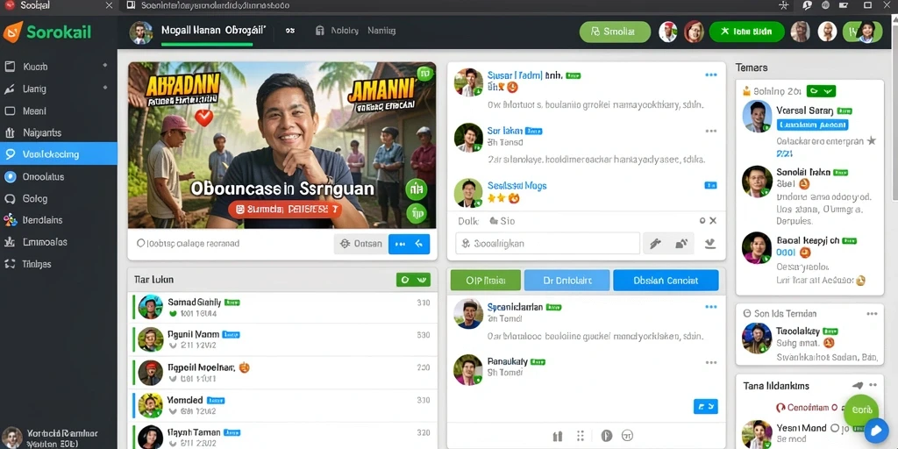Click the pen icon beside Sooailrigkan field
The height and width of the screenshot is (449, 898).
point(655,244)
